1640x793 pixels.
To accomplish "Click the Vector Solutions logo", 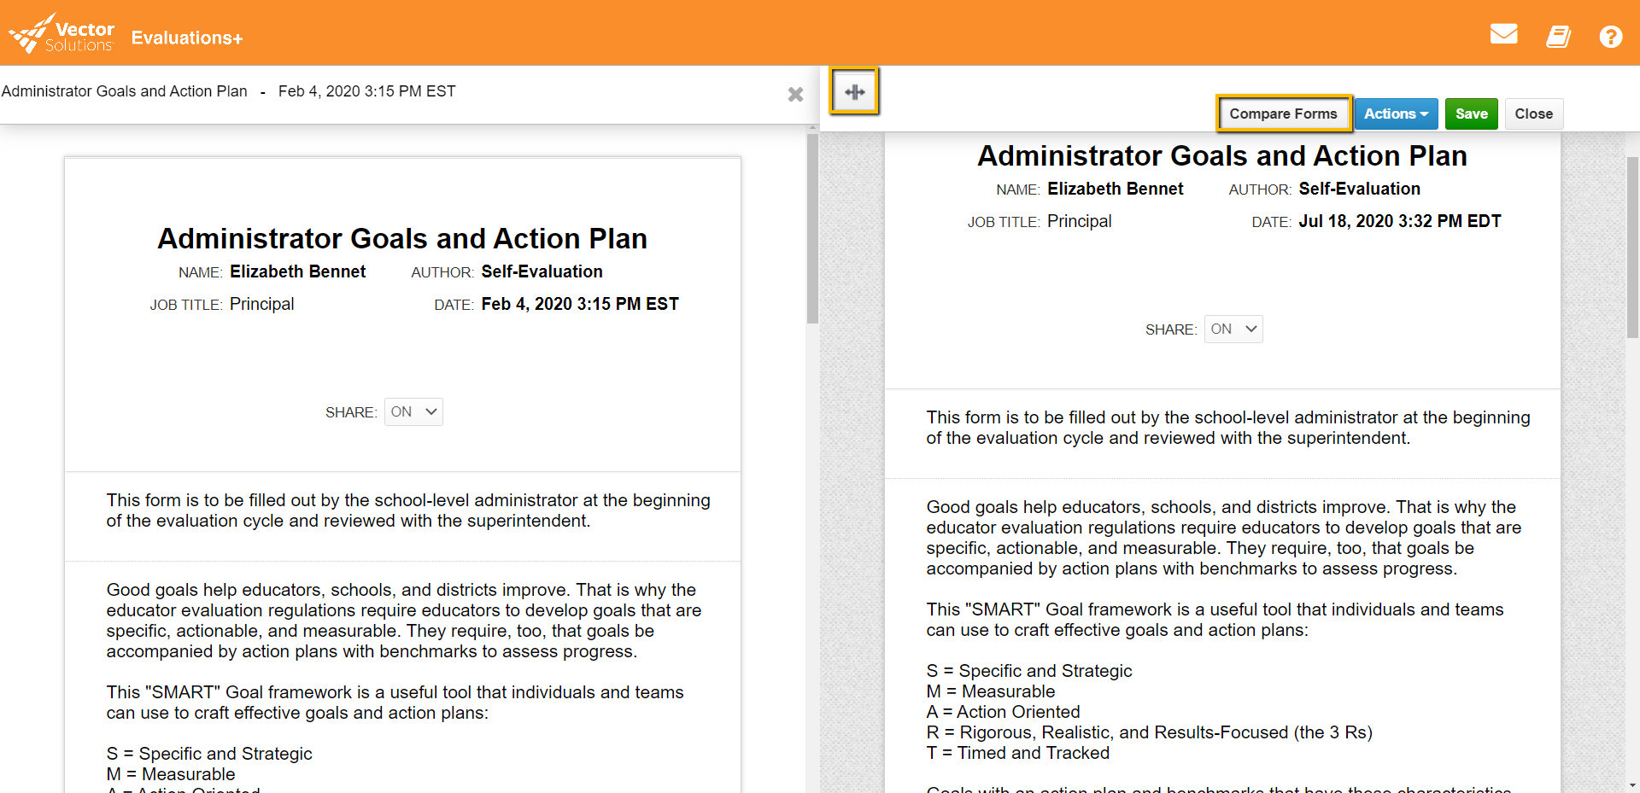I will coord(61,32).
